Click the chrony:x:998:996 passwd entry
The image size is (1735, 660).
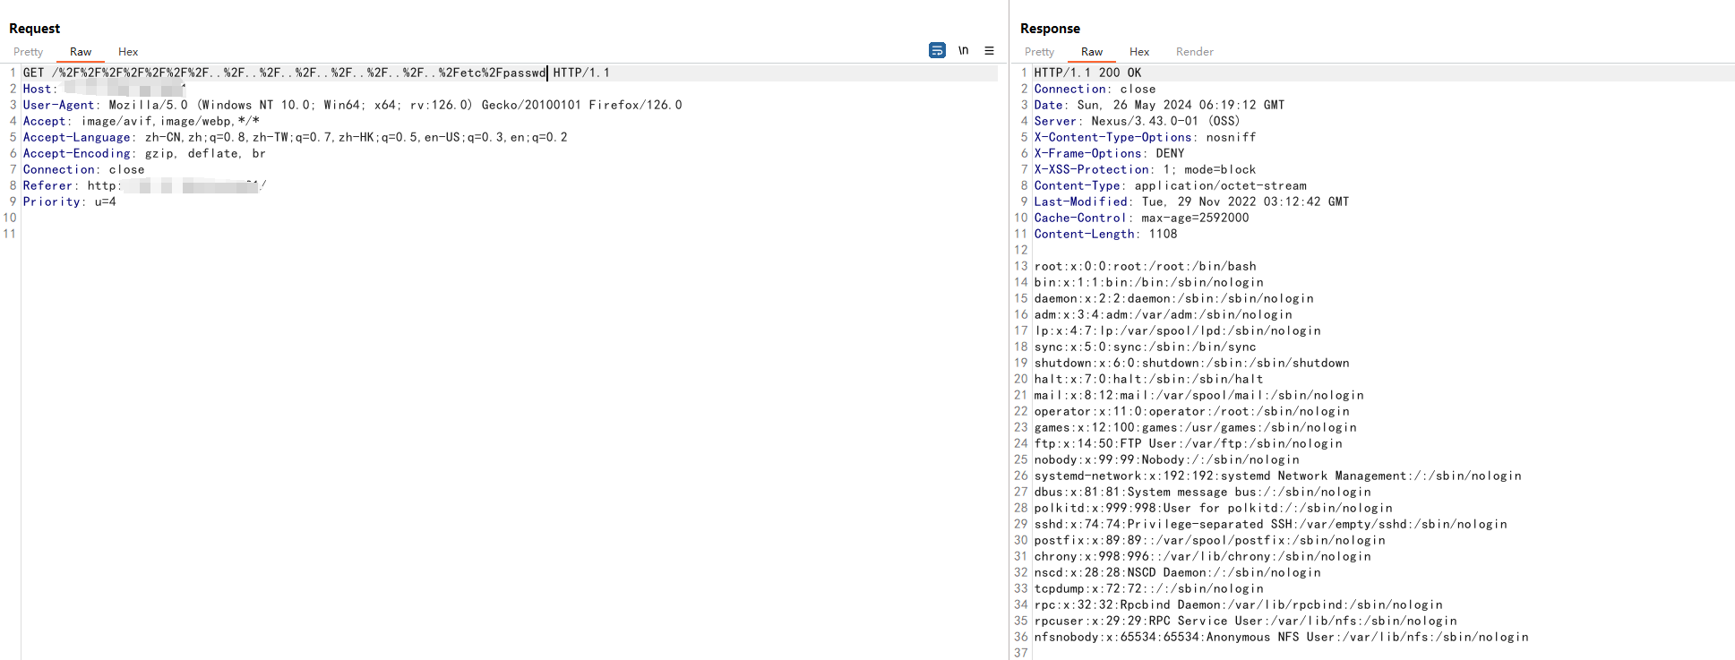pyautogui.click(x=1202, y=556)
